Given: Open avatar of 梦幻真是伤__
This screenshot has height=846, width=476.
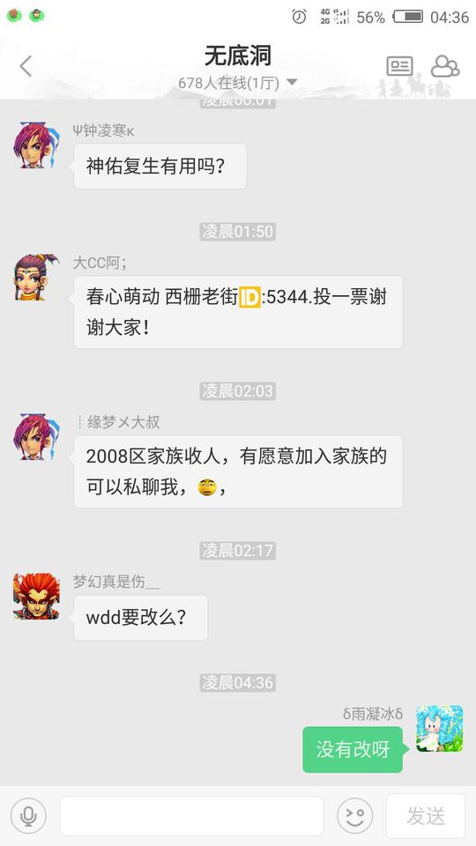Looking at the screenshot, I should point(36,597).
